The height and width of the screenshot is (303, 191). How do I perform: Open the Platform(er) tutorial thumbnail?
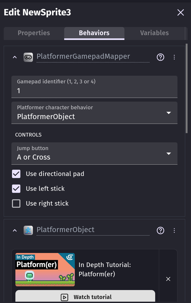point(45,270)
